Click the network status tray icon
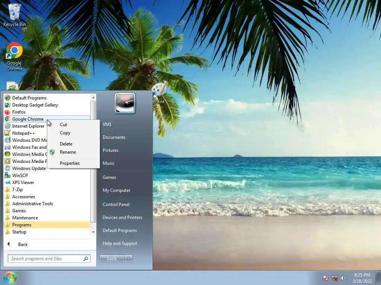Screen dimensions: 381x285 pos(334,278)
